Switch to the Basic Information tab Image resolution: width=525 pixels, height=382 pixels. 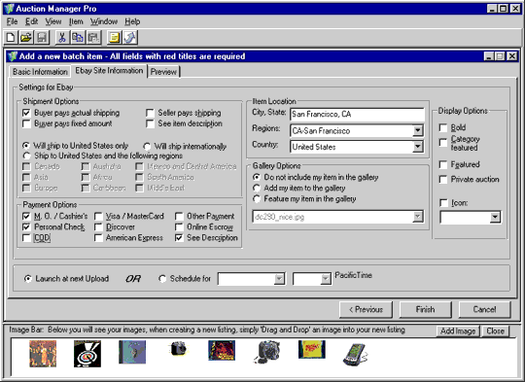pyautogui.click(x=40, y=72)
